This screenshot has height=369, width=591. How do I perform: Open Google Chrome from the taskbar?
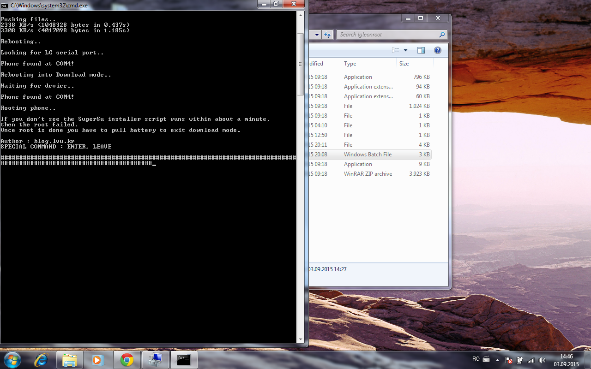click(127, 360)
